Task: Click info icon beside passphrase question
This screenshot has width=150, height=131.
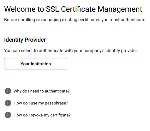Action: pos(8,103)
